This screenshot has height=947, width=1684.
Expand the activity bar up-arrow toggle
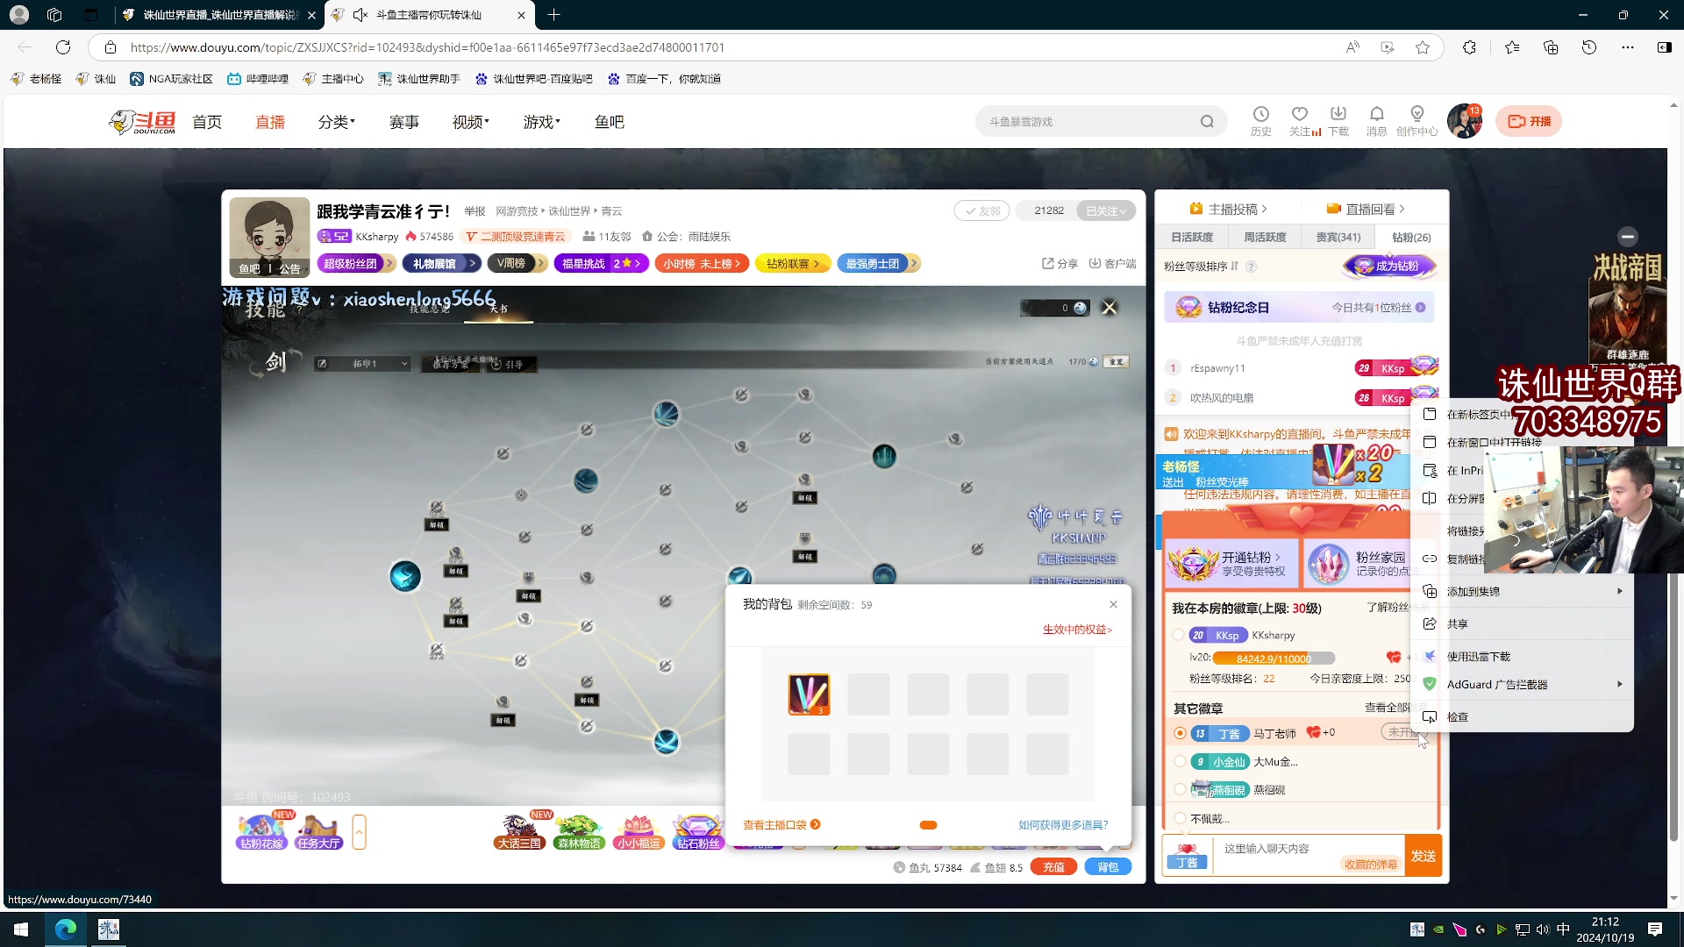pyautogui.click(x=359, y=832)
